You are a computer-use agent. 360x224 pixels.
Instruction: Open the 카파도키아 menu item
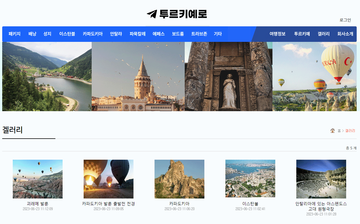pyautogui.click(x=93, y=34)
